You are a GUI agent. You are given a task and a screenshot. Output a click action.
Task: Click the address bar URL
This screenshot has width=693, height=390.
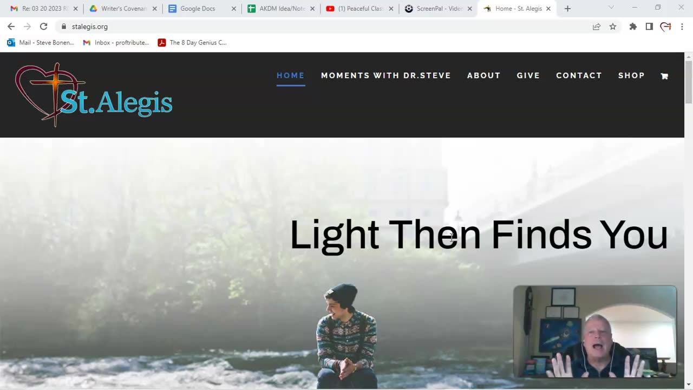click(90, 27)
